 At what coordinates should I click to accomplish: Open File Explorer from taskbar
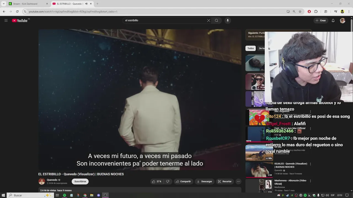(92, 195)
